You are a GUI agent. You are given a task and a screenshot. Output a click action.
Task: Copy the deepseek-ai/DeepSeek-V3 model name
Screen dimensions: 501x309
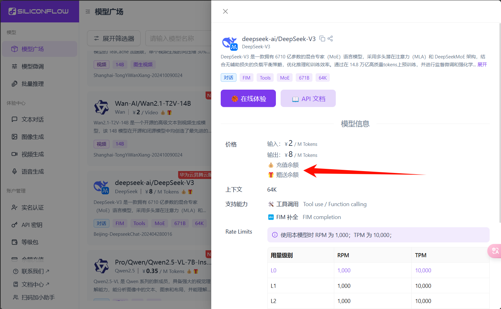pyautogui.click(x=322, y=39)
